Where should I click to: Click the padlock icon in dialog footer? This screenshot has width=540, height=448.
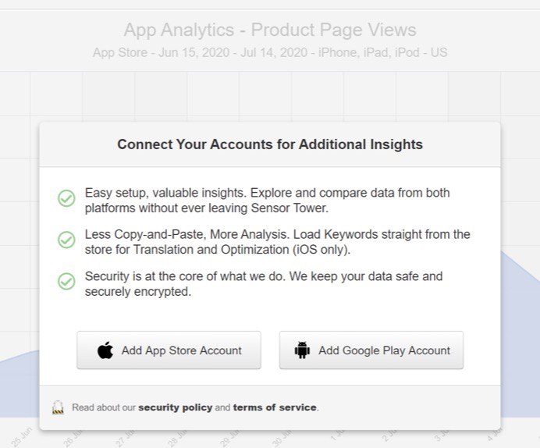pos(58,407)
